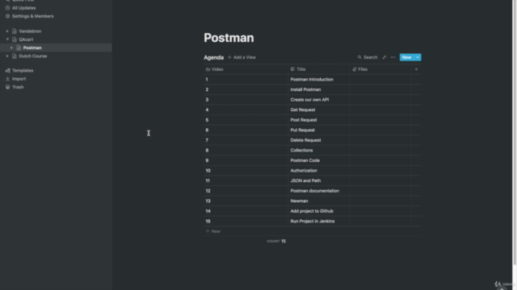Open the Vandebron page
The height and width of the screenshot is (290, 517).
tap(30, 31)
